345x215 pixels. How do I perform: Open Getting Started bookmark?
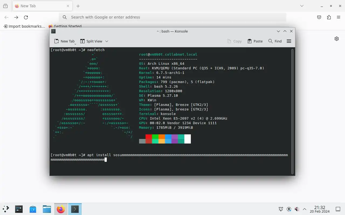65,26
